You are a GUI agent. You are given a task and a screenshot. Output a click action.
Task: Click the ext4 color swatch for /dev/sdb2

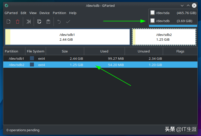32,65
